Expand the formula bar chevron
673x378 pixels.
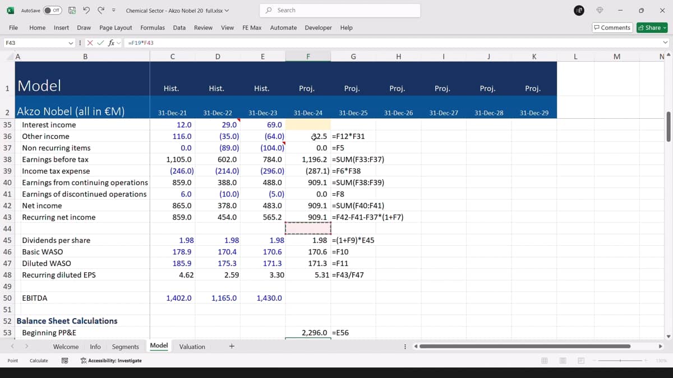click(666, 43)
